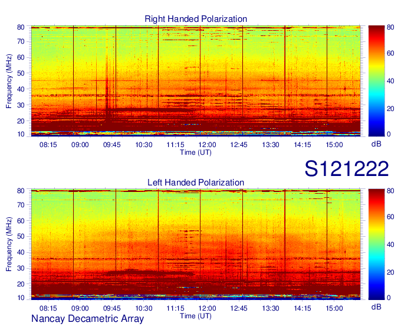This screenshot has width=401, height=326.
Task: Click the "S121222" identifier text
Action: tap(347, 169)
